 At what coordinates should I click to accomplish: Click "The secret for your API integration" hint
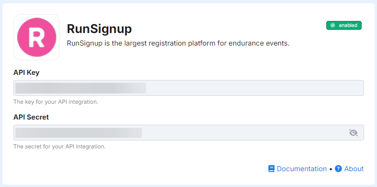click(x=59, y=146)
